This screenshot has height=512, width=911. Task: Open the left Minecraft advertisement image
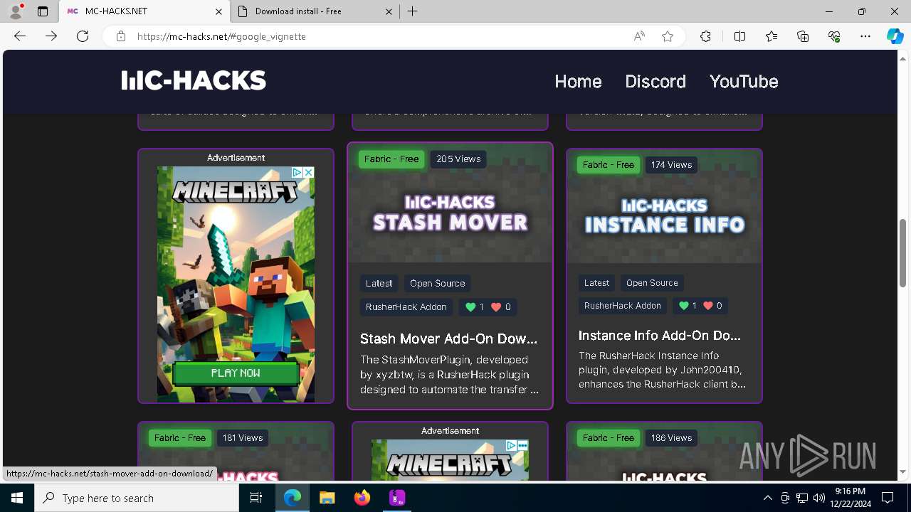[x=236, y=284]
